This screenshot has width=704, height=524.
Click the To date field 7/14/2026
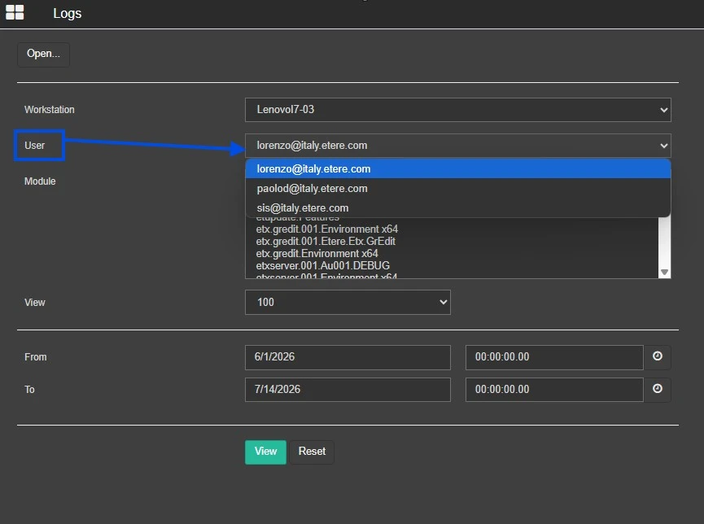(x=348, y=389)
